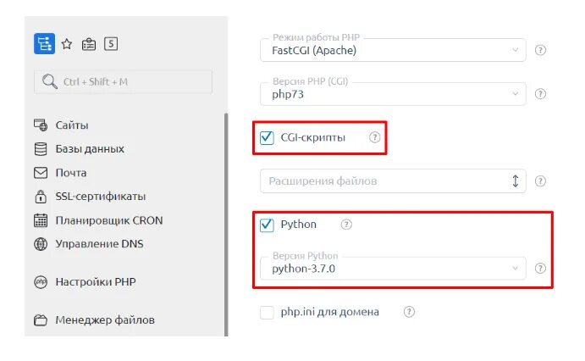Click the Ctrl + Shift + M search field

[123, 82]
